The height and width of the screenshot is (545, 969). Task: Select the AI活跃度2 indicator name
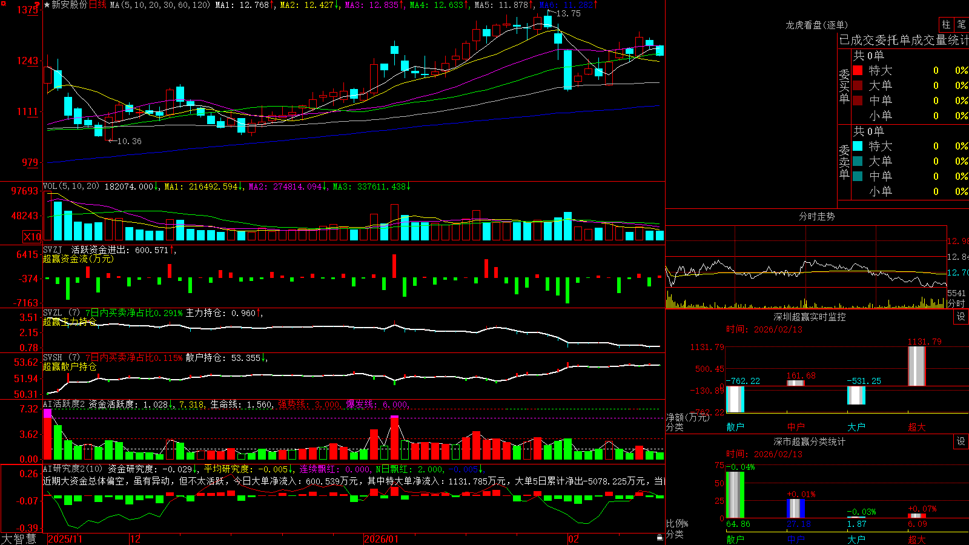(64, 405)
